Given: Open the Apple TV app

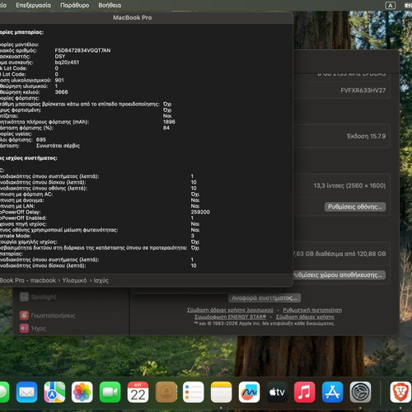Looking at the screenshot, I should tap(277, 392).
